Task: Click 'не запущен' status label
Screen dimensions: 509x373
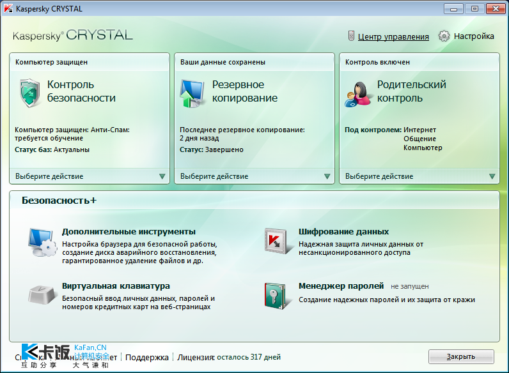Action: (x=410, y=286)
